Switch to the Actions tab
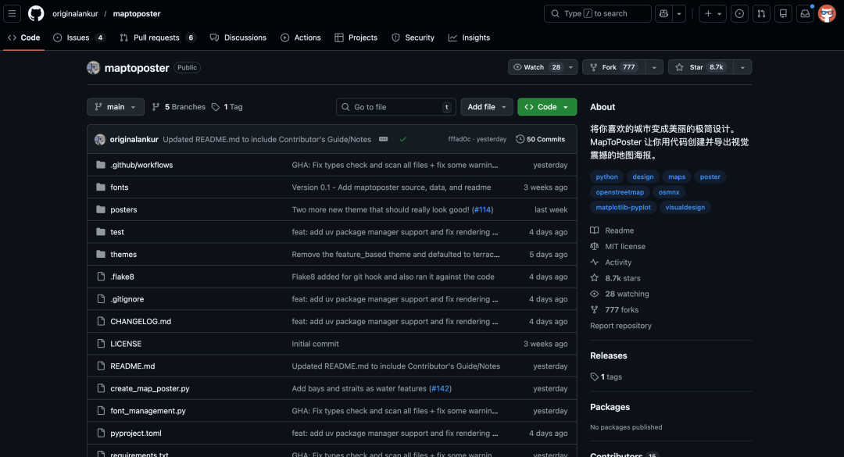844x457 pixels. (x=300, y=37)
